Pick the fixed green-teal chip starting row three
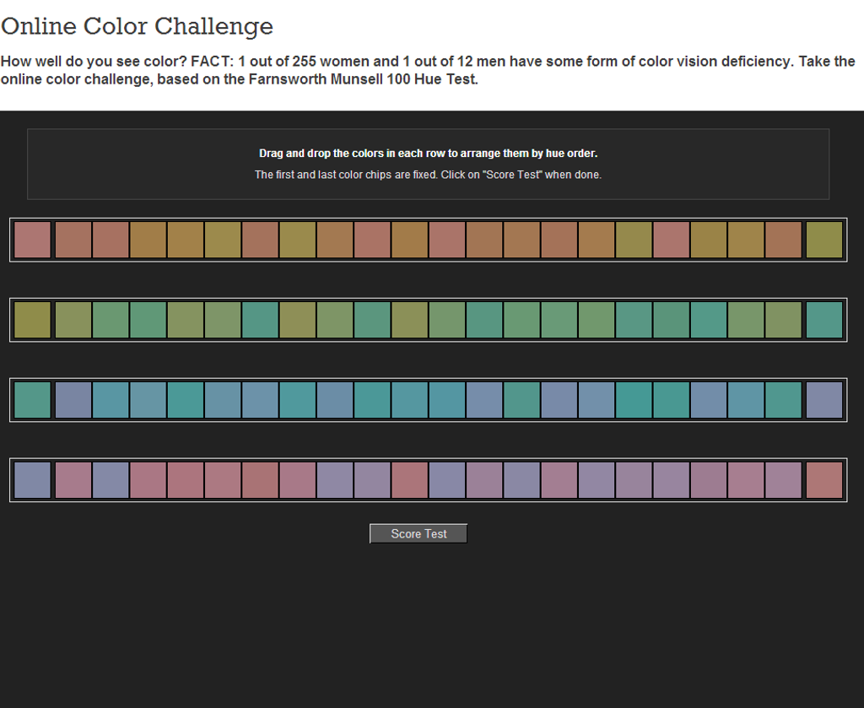 [x=32, y=400]
